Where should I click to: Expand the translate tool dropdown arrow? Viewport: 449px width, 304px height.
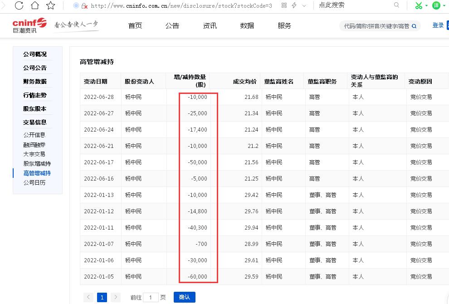pyautogui.click(x=444, y=5)
